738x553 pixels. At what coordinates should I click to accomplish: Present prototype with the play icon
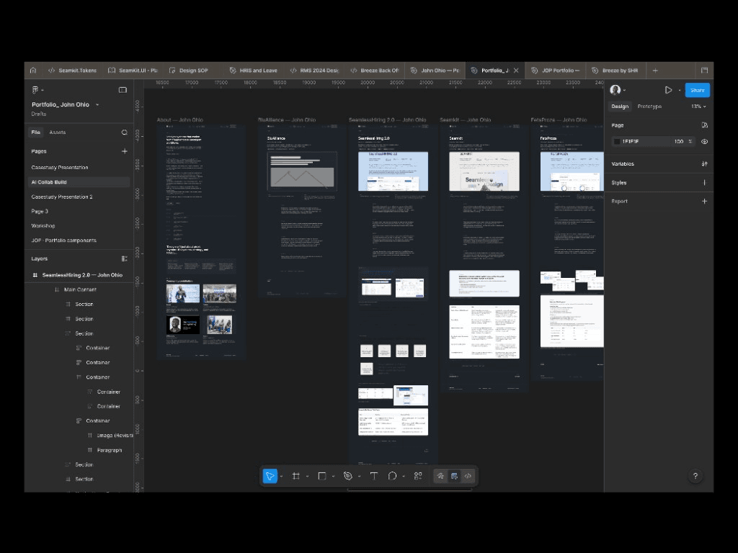(668, 90)
